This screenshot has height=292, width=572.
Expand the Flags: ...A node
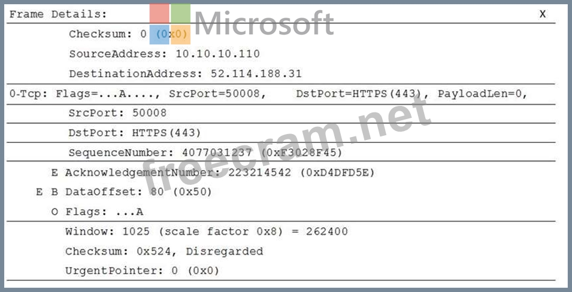click(x=55, y=211)
